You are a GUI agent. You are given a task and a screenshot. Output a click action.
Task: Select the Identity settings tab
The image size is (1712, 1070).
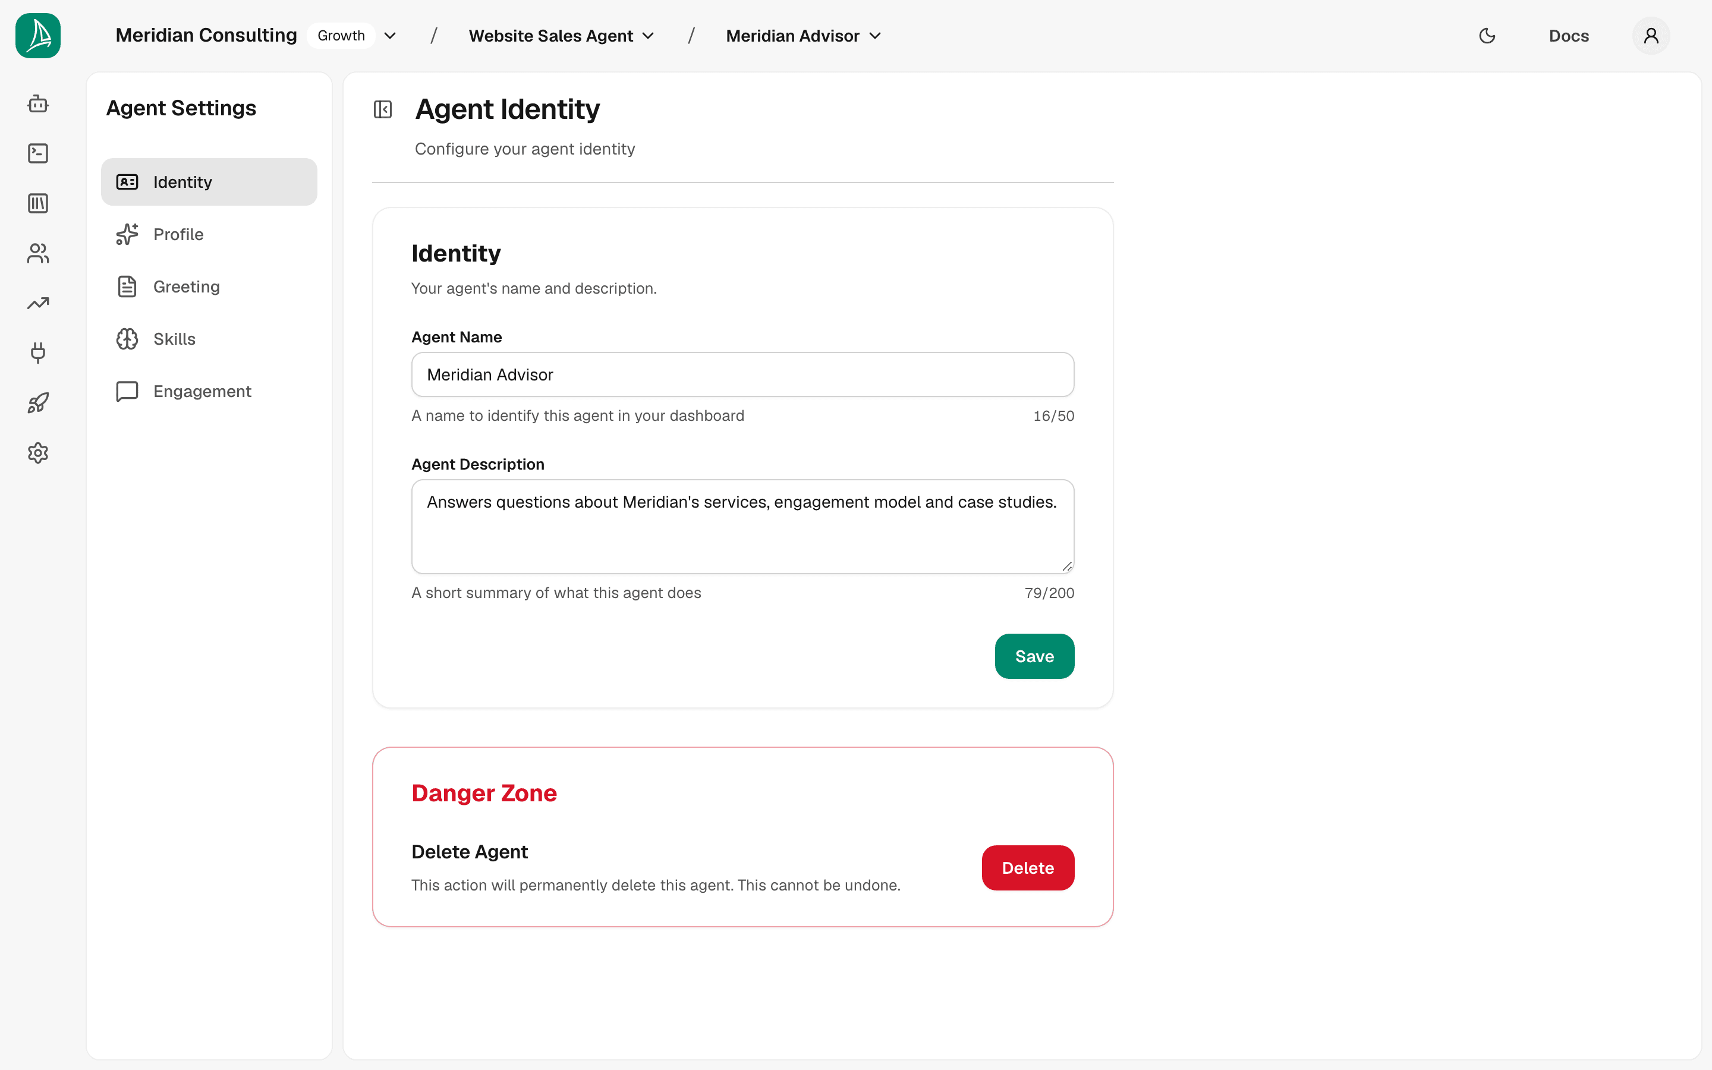tap(209, 182)
